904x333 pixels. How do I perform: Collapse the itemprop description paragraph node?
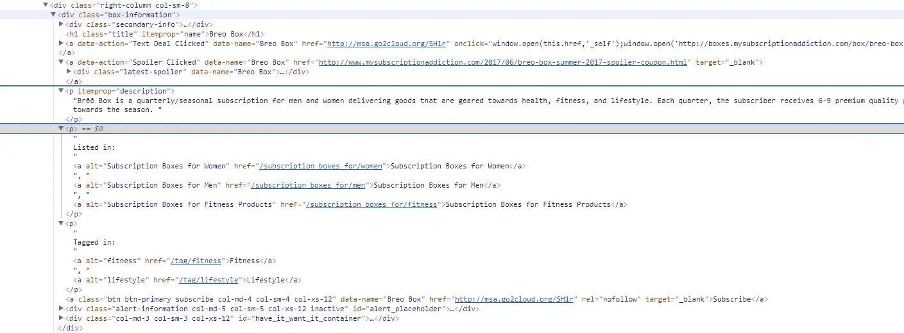click(62, 91)
